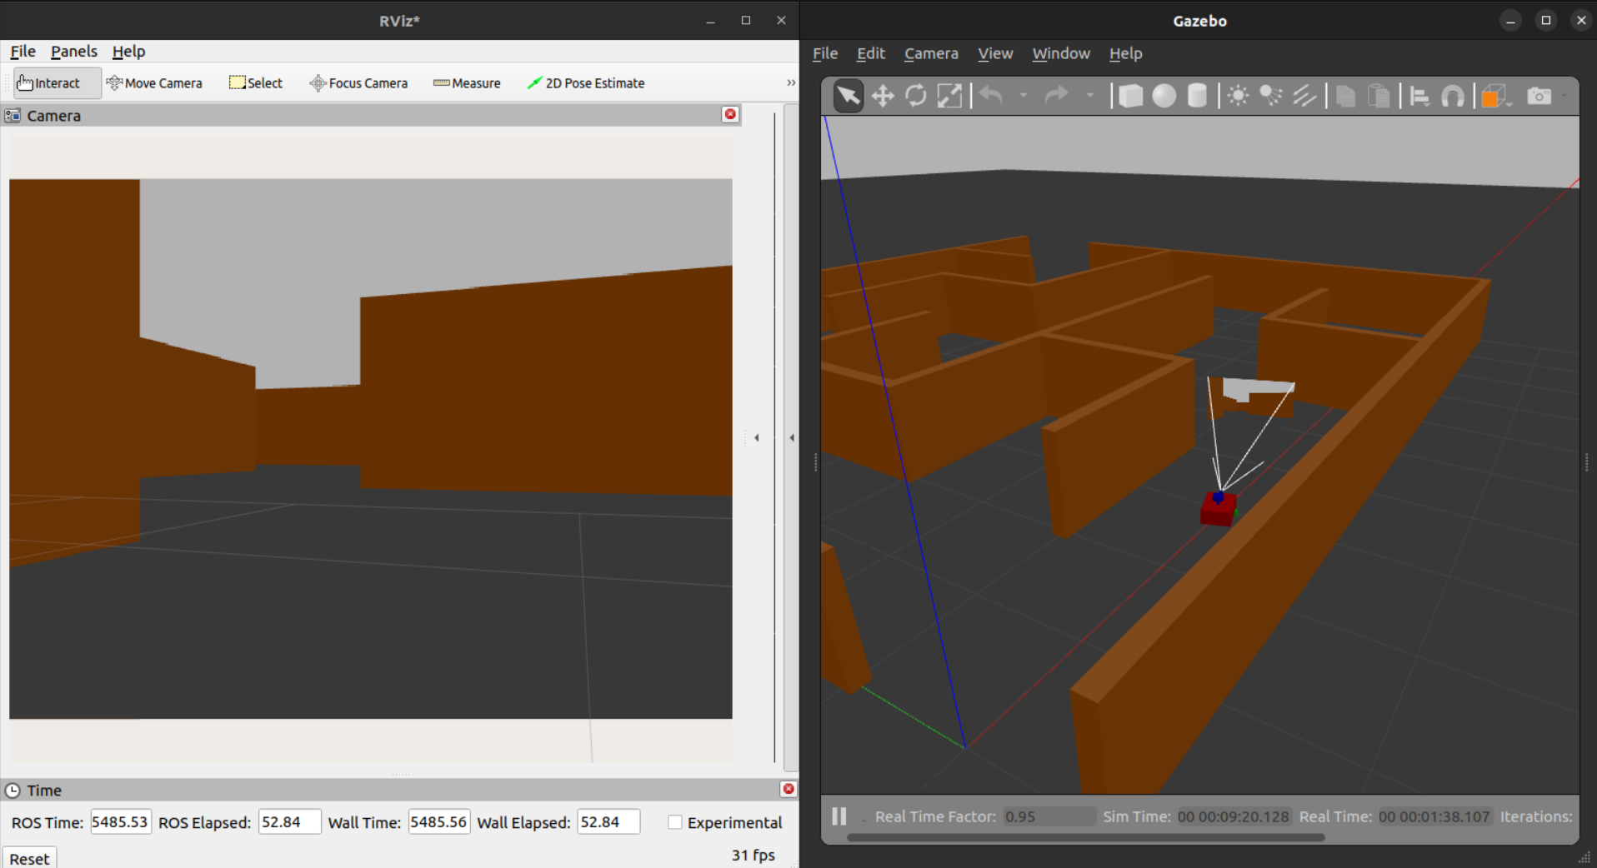Screen dimensions: 1597x868
Task: Open the Panels menu in RViz
Action: (73, 52)
